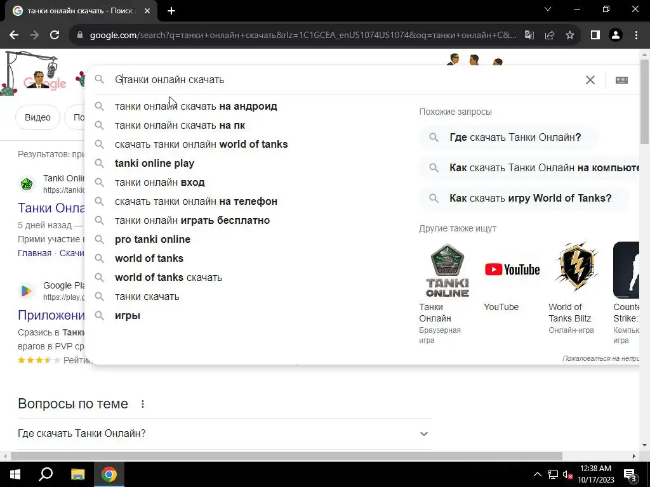Open options for 'Вопросы по теме' section

(x=143, y=404)
